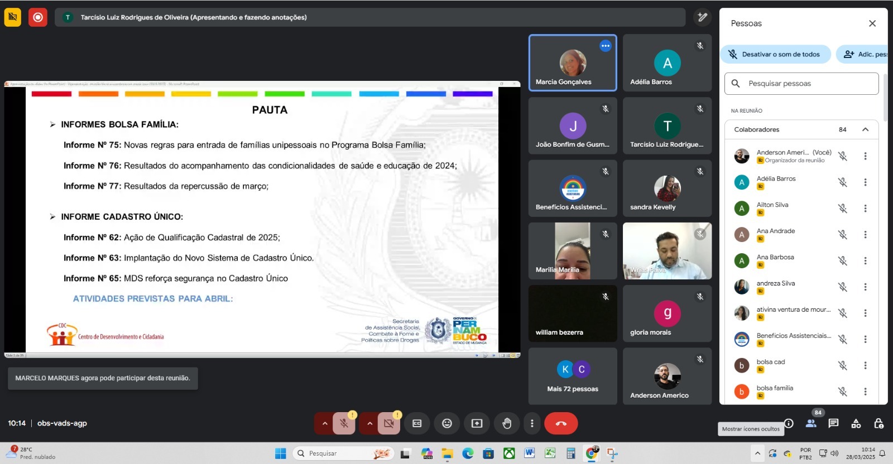Viewport: 893px width, 464px height.
Task: Open more options for Ailton Silva
Action: coord(865,209)
